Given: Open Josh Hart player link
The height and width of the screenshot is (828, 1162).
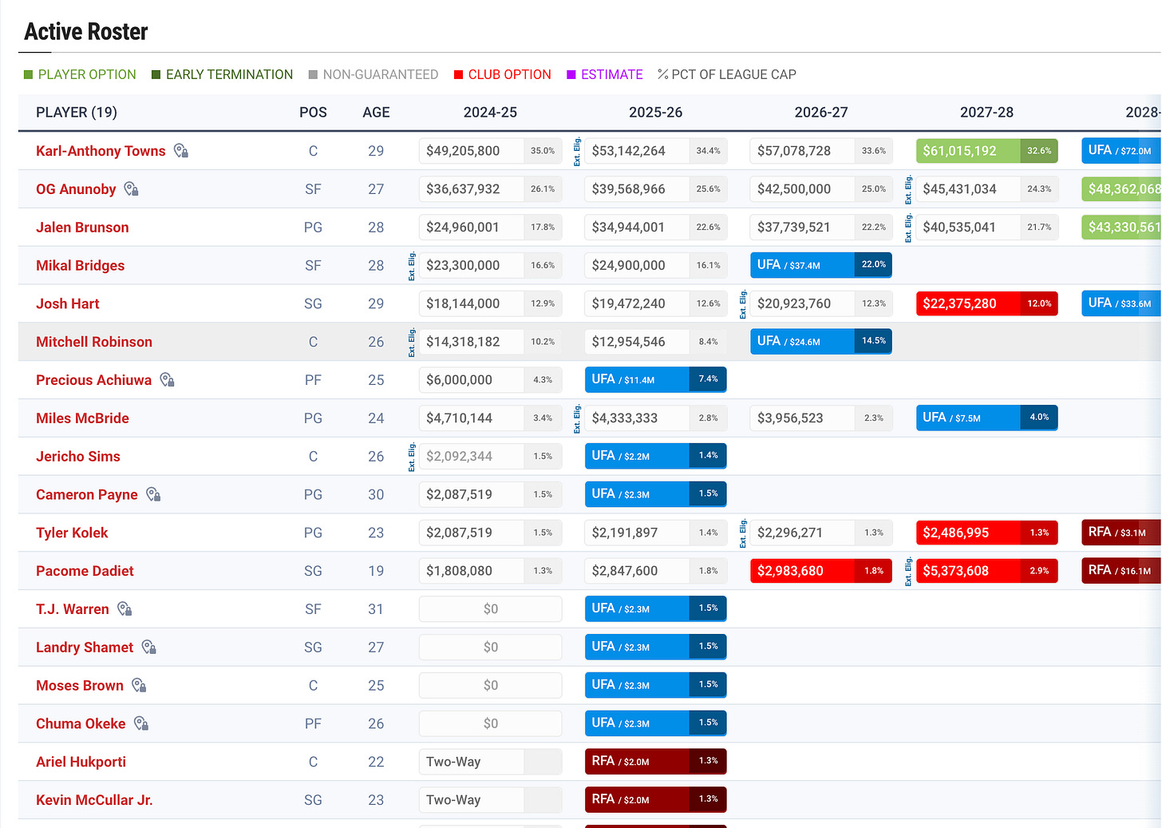Looking at the screenshot, I should tap(68, 303).
